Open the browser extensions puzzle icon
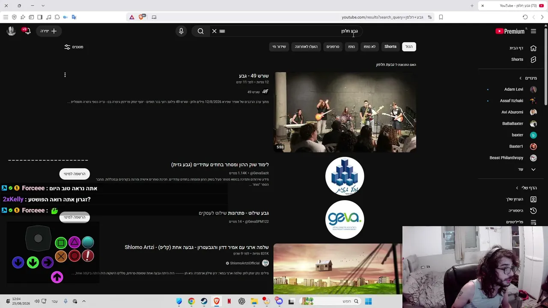Image resolution: width=548 pixels, height=308 pixels. tap(57, 17)
